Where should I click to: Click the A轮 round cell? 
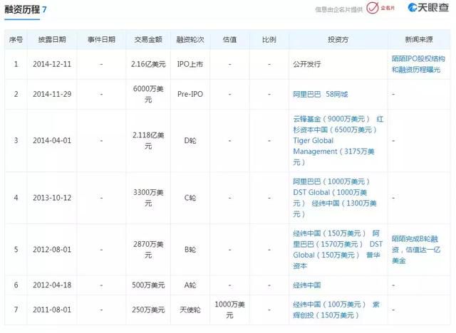pyautogui.click(x=190, y=285)
